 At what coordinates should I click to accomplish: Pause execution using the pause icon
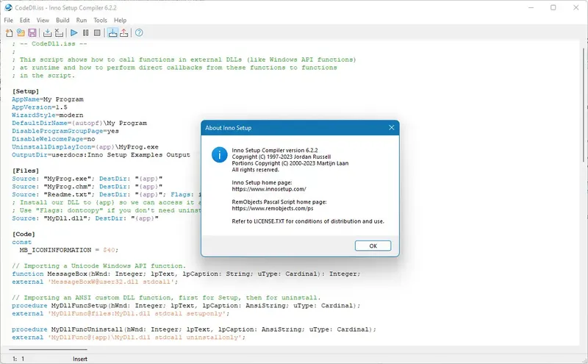(x=85, y=33)
